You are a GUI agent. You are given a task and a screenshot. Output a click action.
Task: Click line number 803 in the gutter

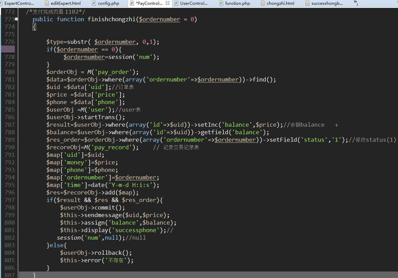(10, 245)
